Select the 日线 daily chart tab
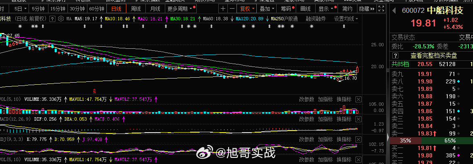Image resolution: width=473 pixels, height=164 pixels. coord(116,9)
